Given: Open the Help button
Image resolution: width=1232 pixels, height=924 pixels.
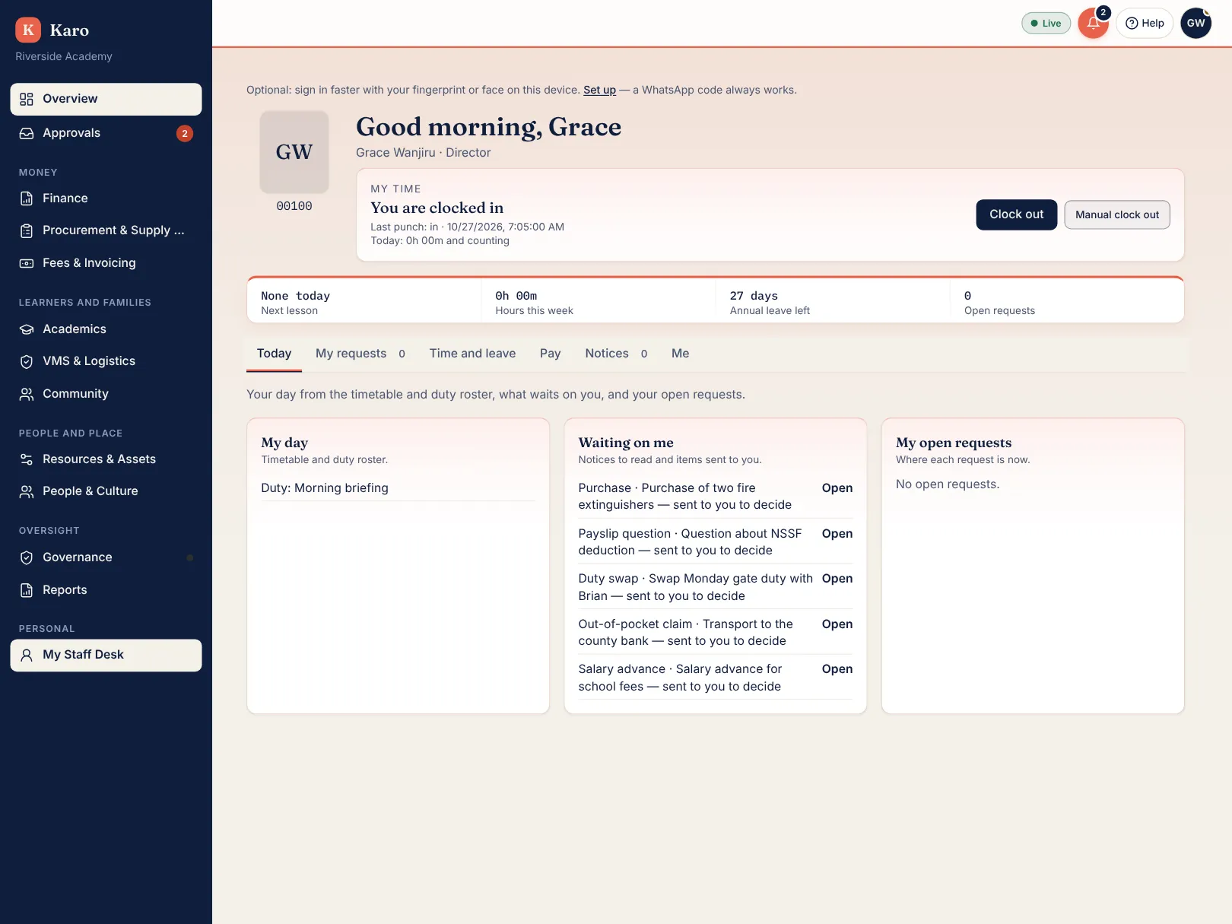Looking at the screenshot, I should pyautogui.click(x=1145, y=23).
